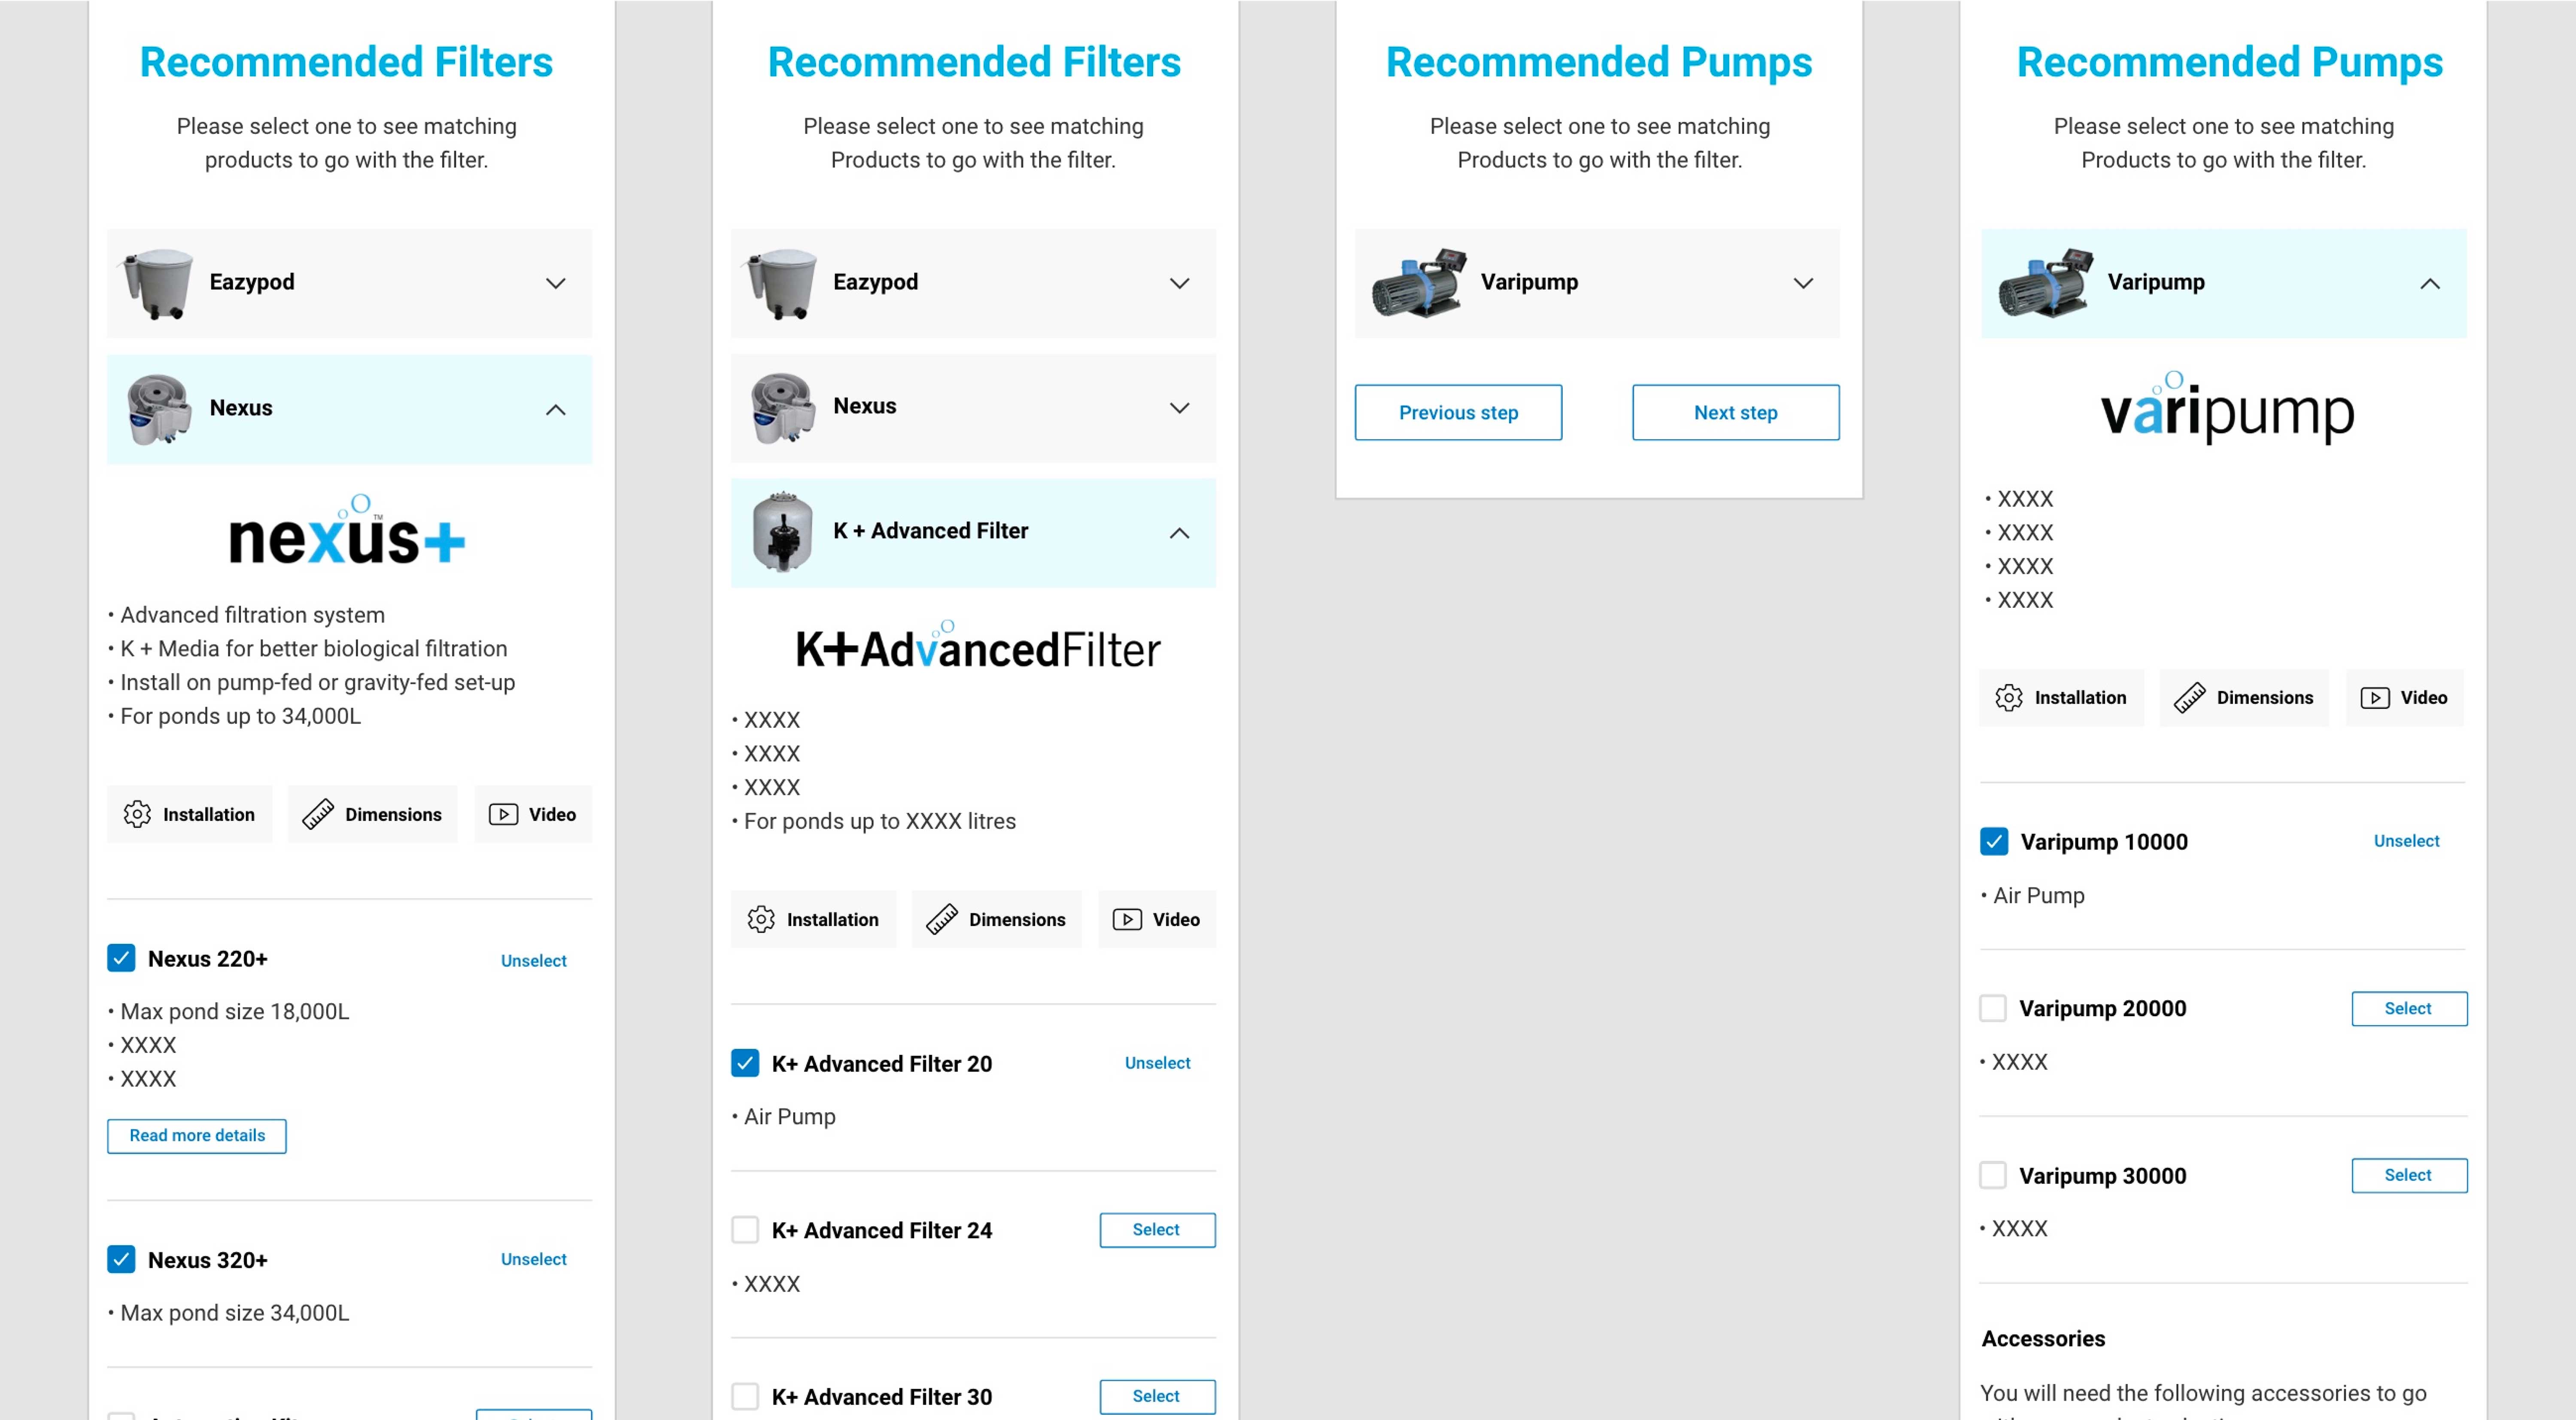Click the ruler icon for Nexus Dimensions
The height and width of the screenshot is (1420, 2576).
(318, 814)
